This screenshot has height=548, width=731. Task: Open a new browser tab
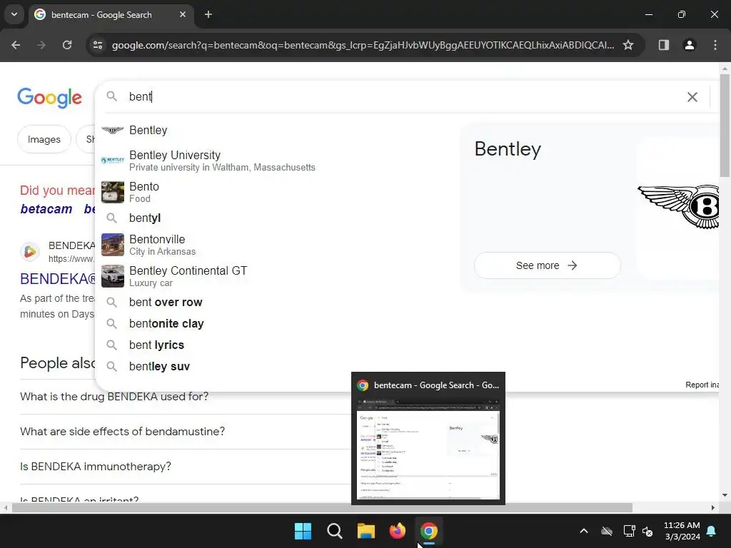tap(208, 14)
